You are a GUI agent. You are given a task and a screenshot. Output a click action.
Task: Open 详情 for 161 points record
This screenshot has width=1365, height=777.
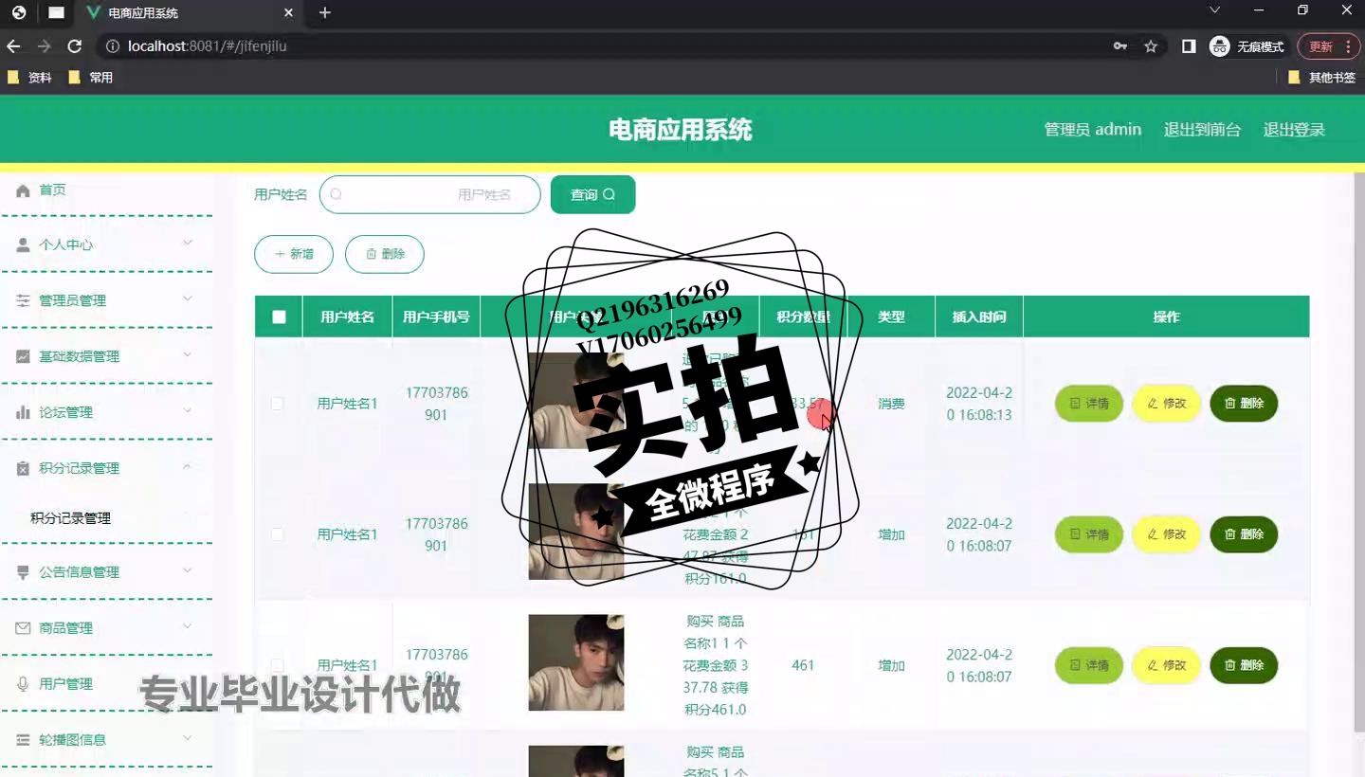click(1089, 534)
